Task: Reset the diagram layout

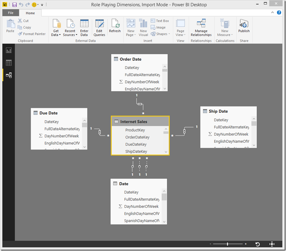Action: pyautogui.click(x=257, y=244)
